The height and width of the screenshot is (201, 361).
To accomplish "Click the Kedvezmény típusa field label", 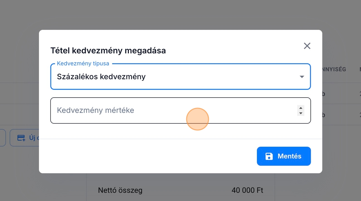I will [83, 64].
